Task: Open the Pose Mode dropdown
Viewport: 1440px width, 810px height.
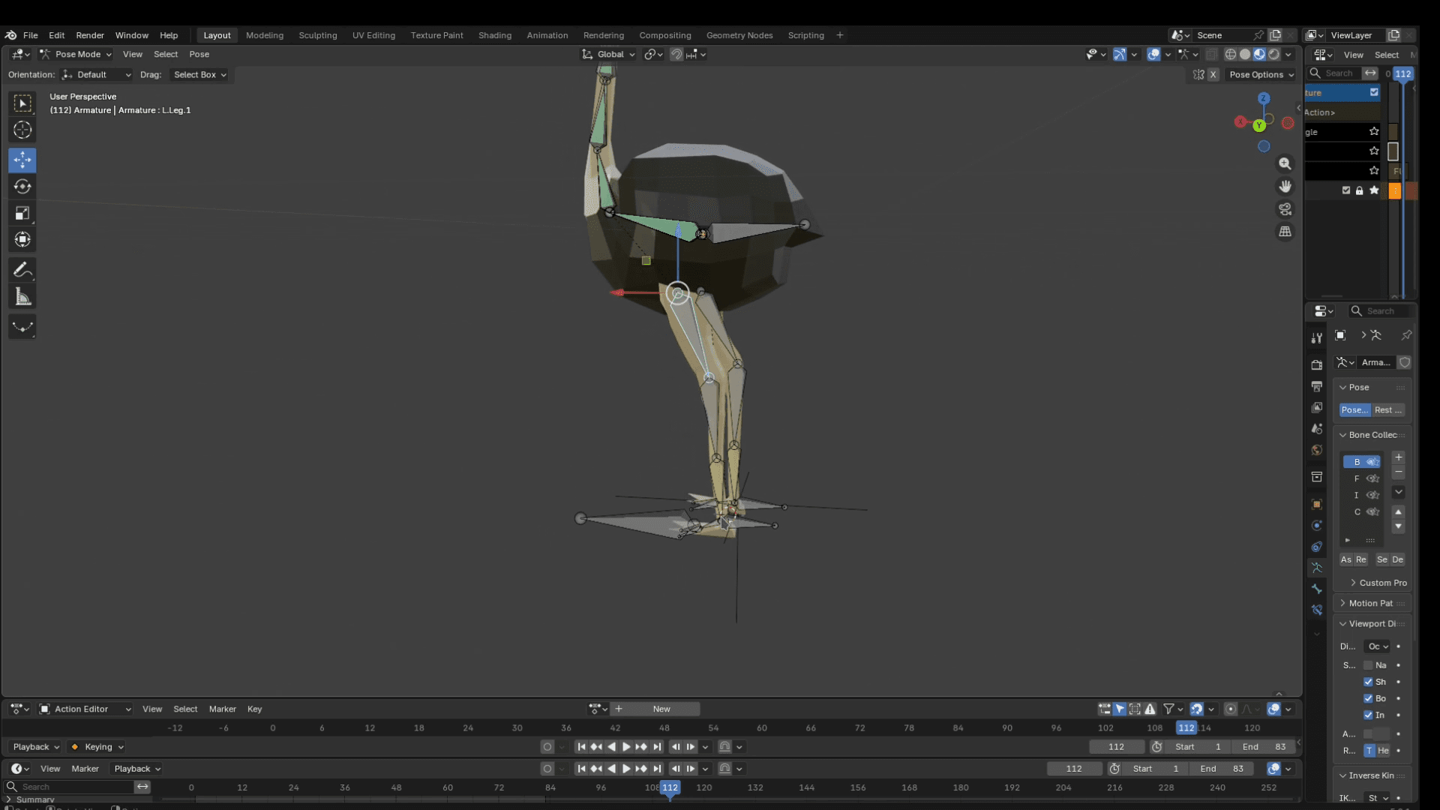Action: (x=76, y=54)
